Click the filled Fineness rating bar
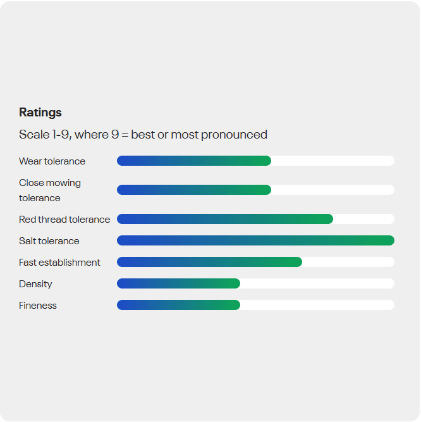Image resolution: width=421 pixels, height=422 pixels. tap(178, 305)
